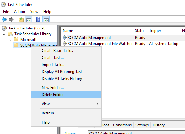Screen dimensions: 185x134
Task: Toggle the Show/Hide Console Tree icon
Action: (x=29, y=19)
